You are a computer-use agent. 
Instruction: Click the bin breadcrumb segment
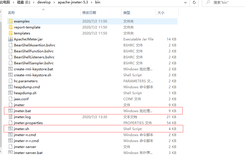98,2
